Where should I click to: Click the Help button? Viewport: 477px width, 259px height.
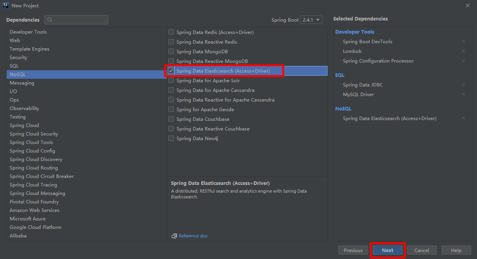(456, 250)
